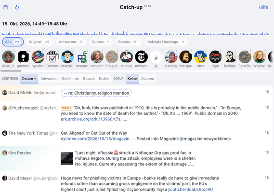Select the Gefolgte Hashtags 19 filter
Screen dimensions: 274x195
[x=166, y=42]
